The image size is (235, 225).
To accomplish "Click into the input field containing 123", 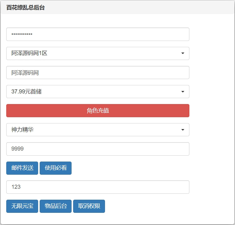I will click(97, 187).
